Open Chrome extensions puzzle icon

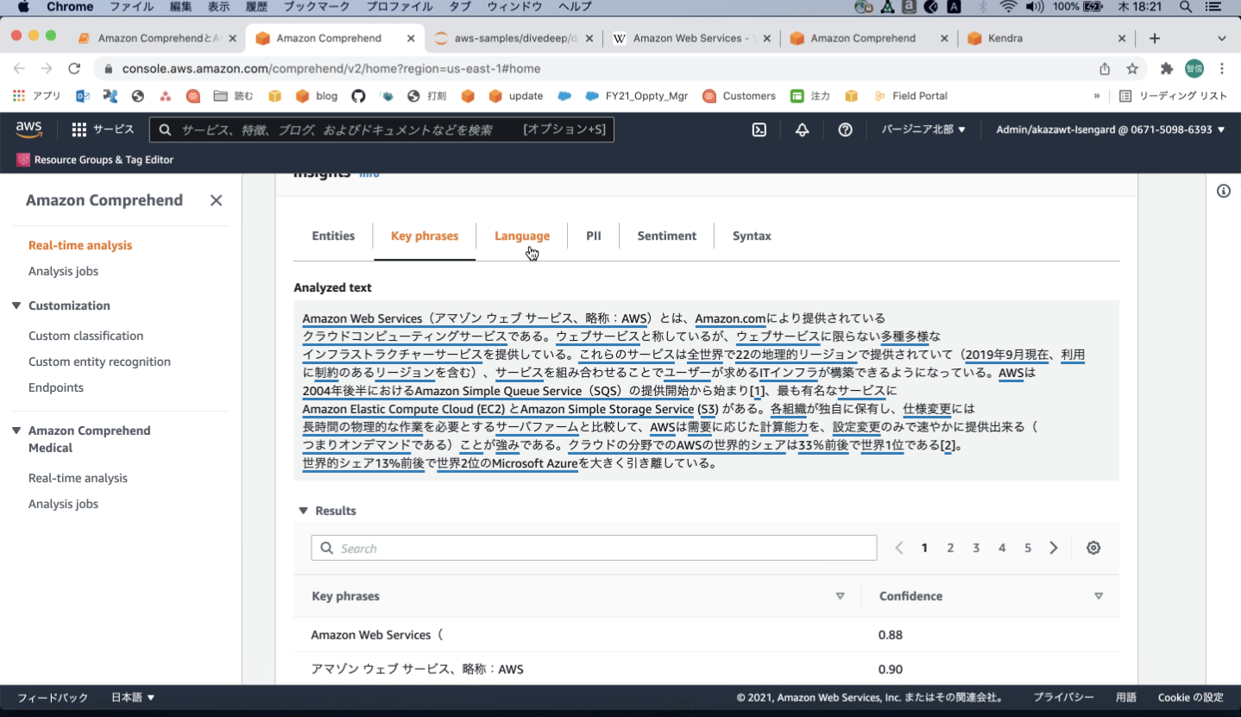point(1167,68)
